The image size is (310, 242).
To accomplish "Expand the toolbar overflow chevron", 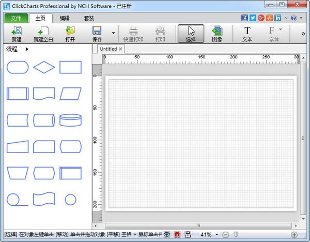I will (303, 34).
